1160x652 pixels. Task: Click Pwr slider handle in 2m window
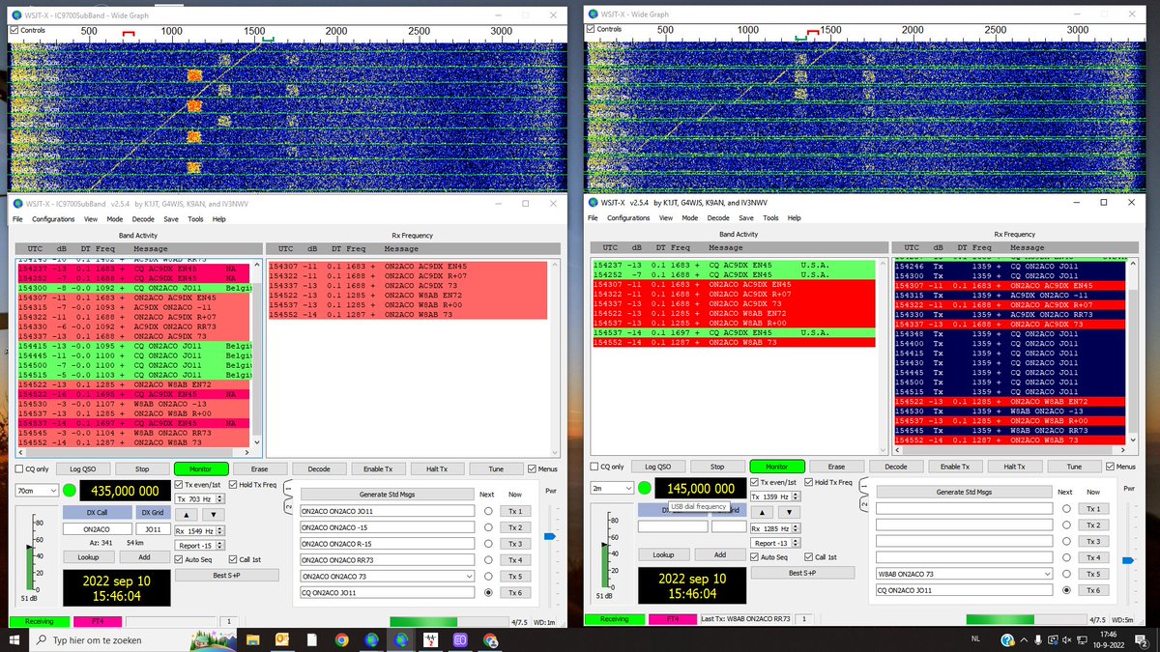tap(1126, 558)
